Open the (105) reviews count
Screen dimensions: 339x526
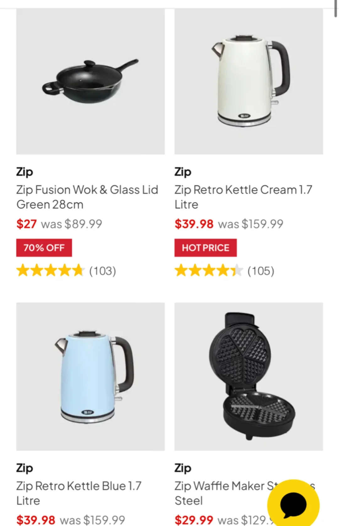[261, 271]
